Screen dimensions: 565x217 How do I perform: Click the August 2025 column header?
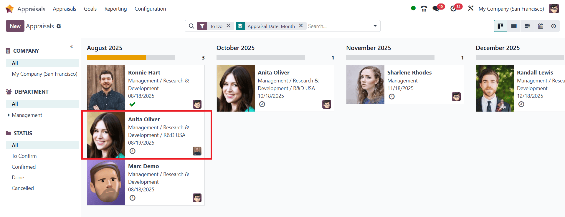click(x=105, y=48)
